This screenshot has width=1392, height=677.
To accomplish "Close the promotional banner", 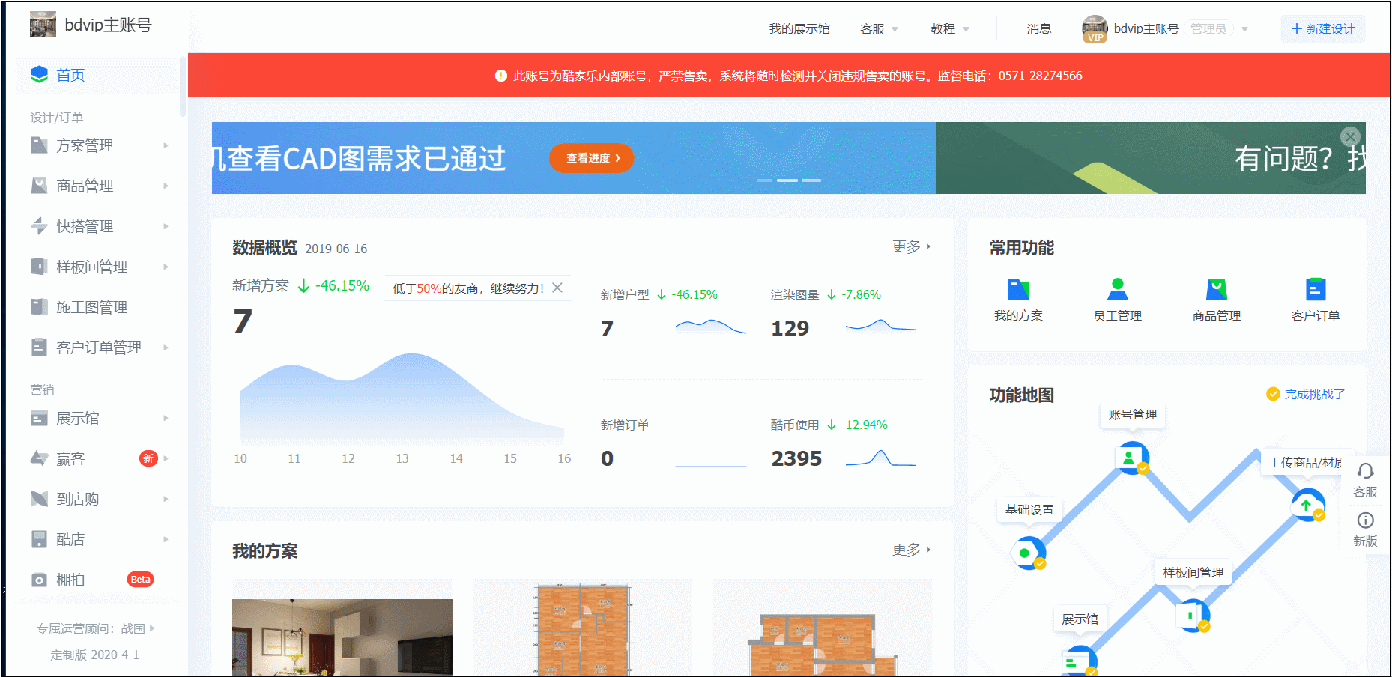I will (1350, 136).
